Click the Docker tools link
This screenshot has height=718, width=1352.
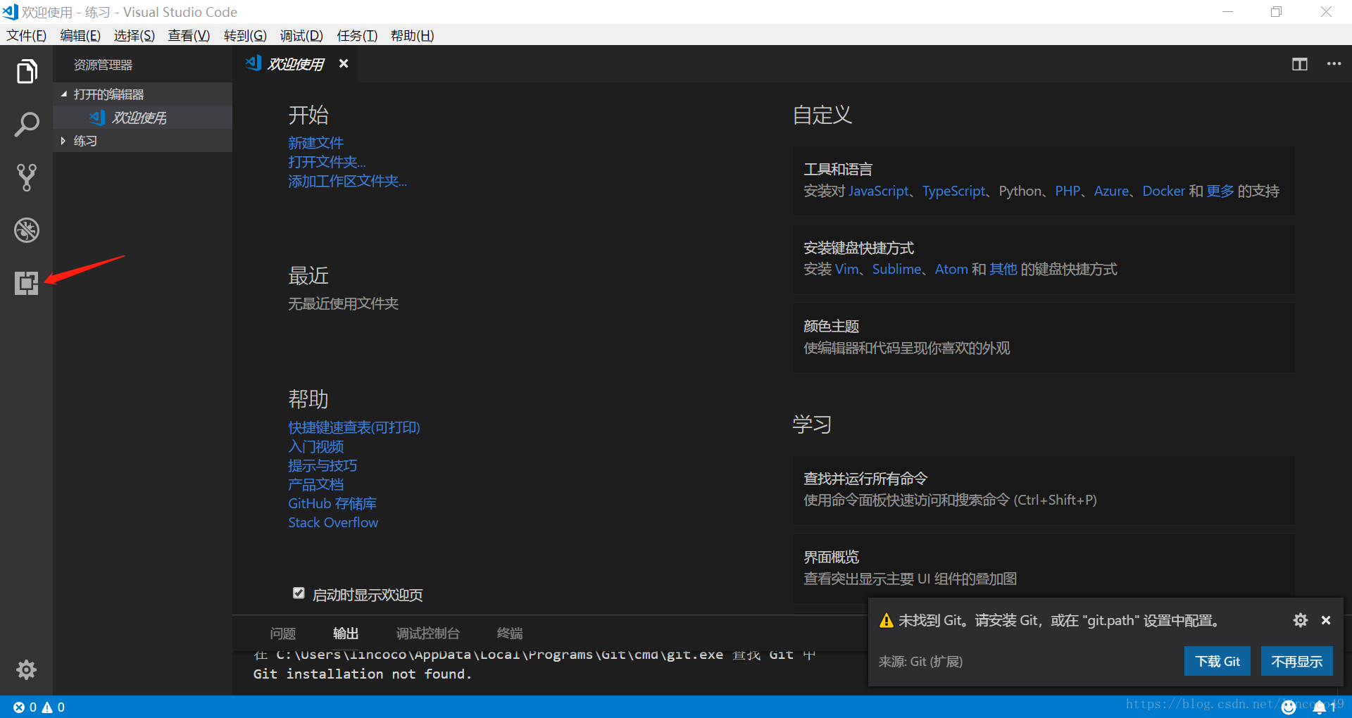coord(1163,191)
